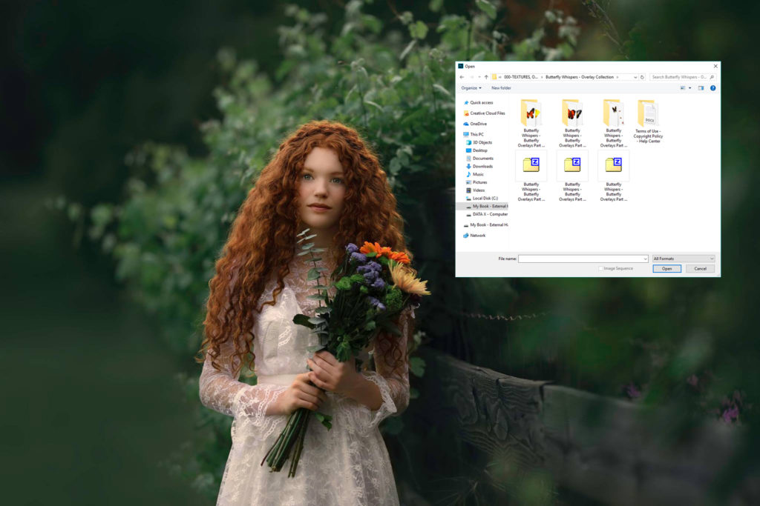Change the file view layout icon
This screenshot has width=760, height=506.
click(683, 88)
